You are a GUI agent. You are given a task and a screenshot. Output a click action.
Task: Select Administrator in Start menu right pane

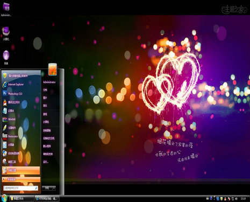tap(49, 82)
